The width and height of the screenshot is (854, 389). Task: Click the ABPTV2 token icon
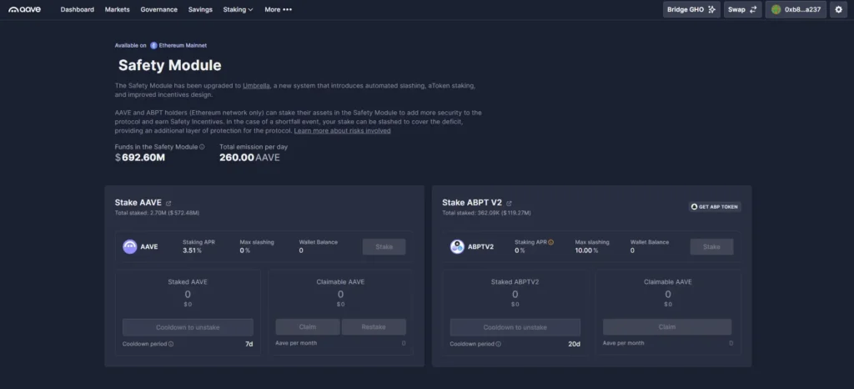(x=457, y=247)
